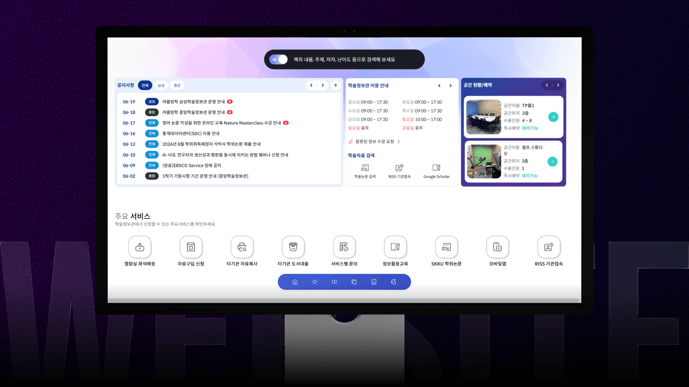Screen dimensions: 689x387
Task: Click e-reader tablet icon in bottom bar
Action: 374,282
